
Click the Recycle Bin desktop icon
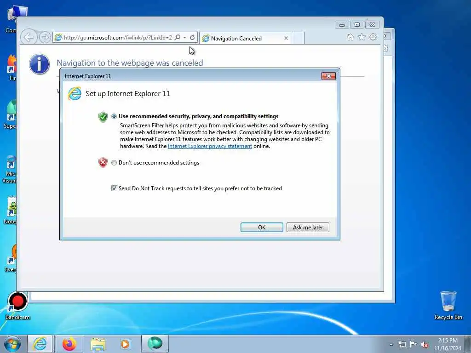click(448, 305)
